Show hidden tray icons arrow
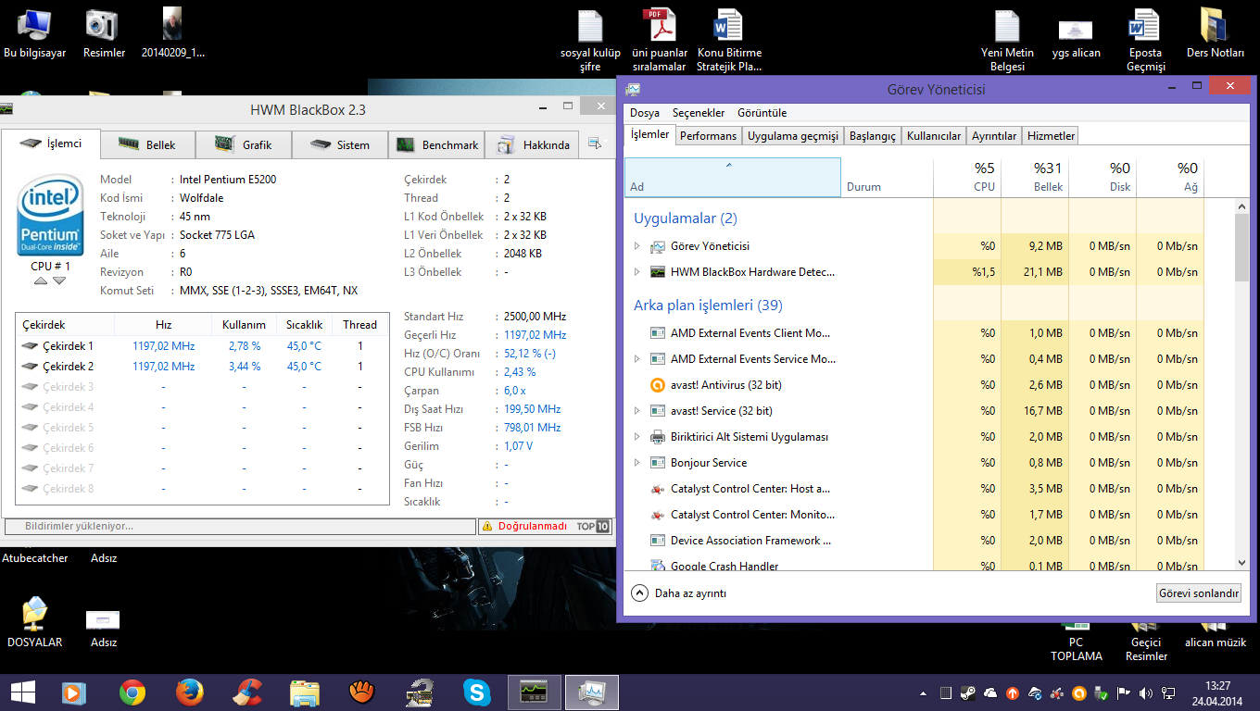 (923, 692)
